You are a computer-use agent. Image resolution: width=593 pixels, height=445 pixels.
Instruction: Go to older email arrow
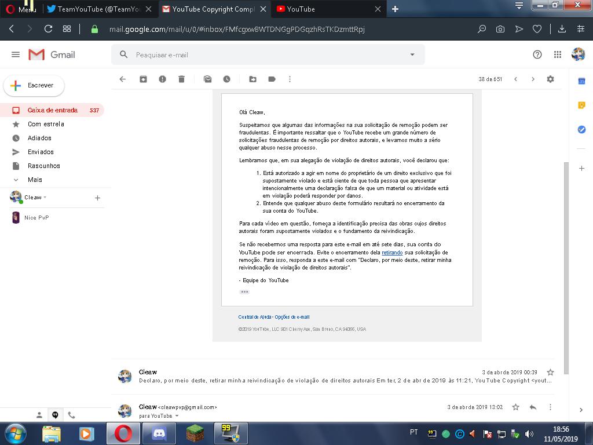(533, 79)
